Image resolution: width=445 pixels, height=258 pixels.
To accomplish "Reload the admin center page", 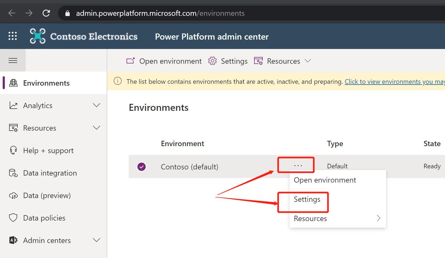I will [x=46, y=13].
